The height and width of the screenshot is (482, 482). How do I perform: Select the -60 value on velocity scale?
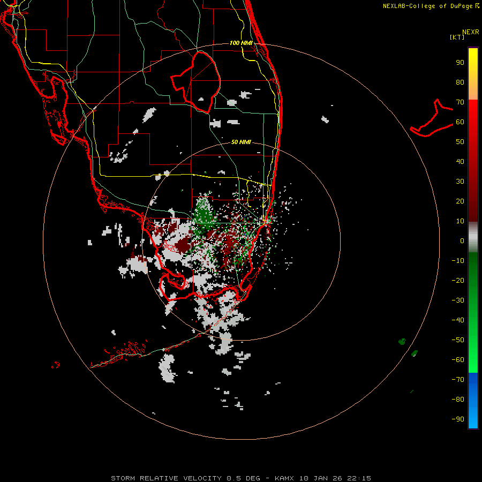pyautogui.click(x=458, y=360)
